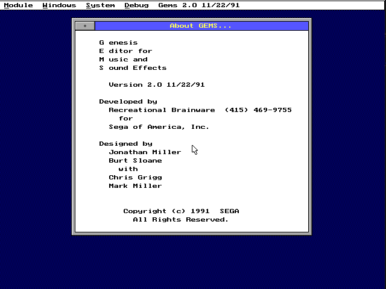Click the line 'S ound Effects'
The width and height of the screenshot is (386, 289).
pos(133,68)
